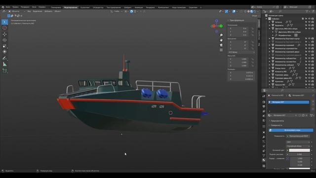
Task: Switch to the Скульптинг workspace tab
Action: tap(85, 7)
